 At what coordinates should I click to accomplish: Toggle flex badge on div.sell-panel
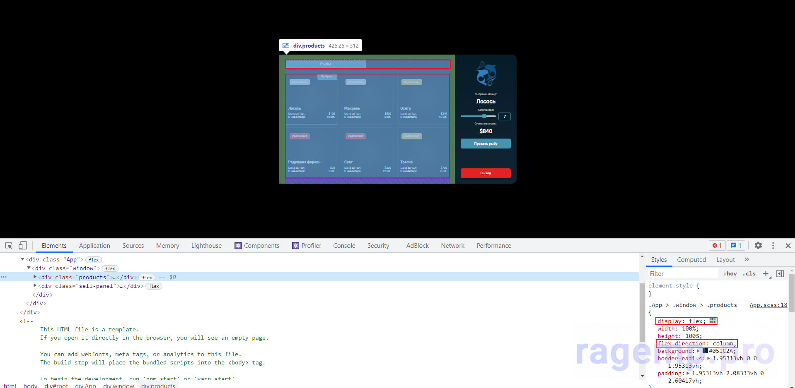154,286
